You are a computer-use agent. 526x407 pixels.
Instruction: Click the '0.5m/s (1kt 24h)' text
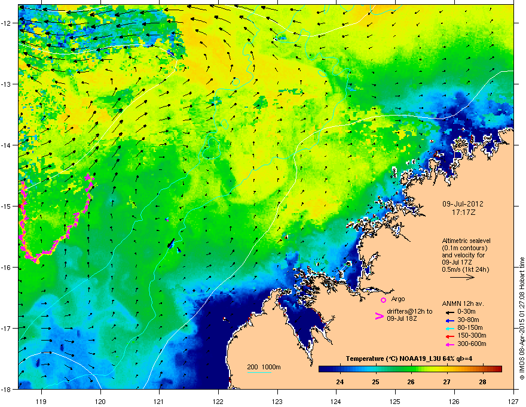point(465,269)
